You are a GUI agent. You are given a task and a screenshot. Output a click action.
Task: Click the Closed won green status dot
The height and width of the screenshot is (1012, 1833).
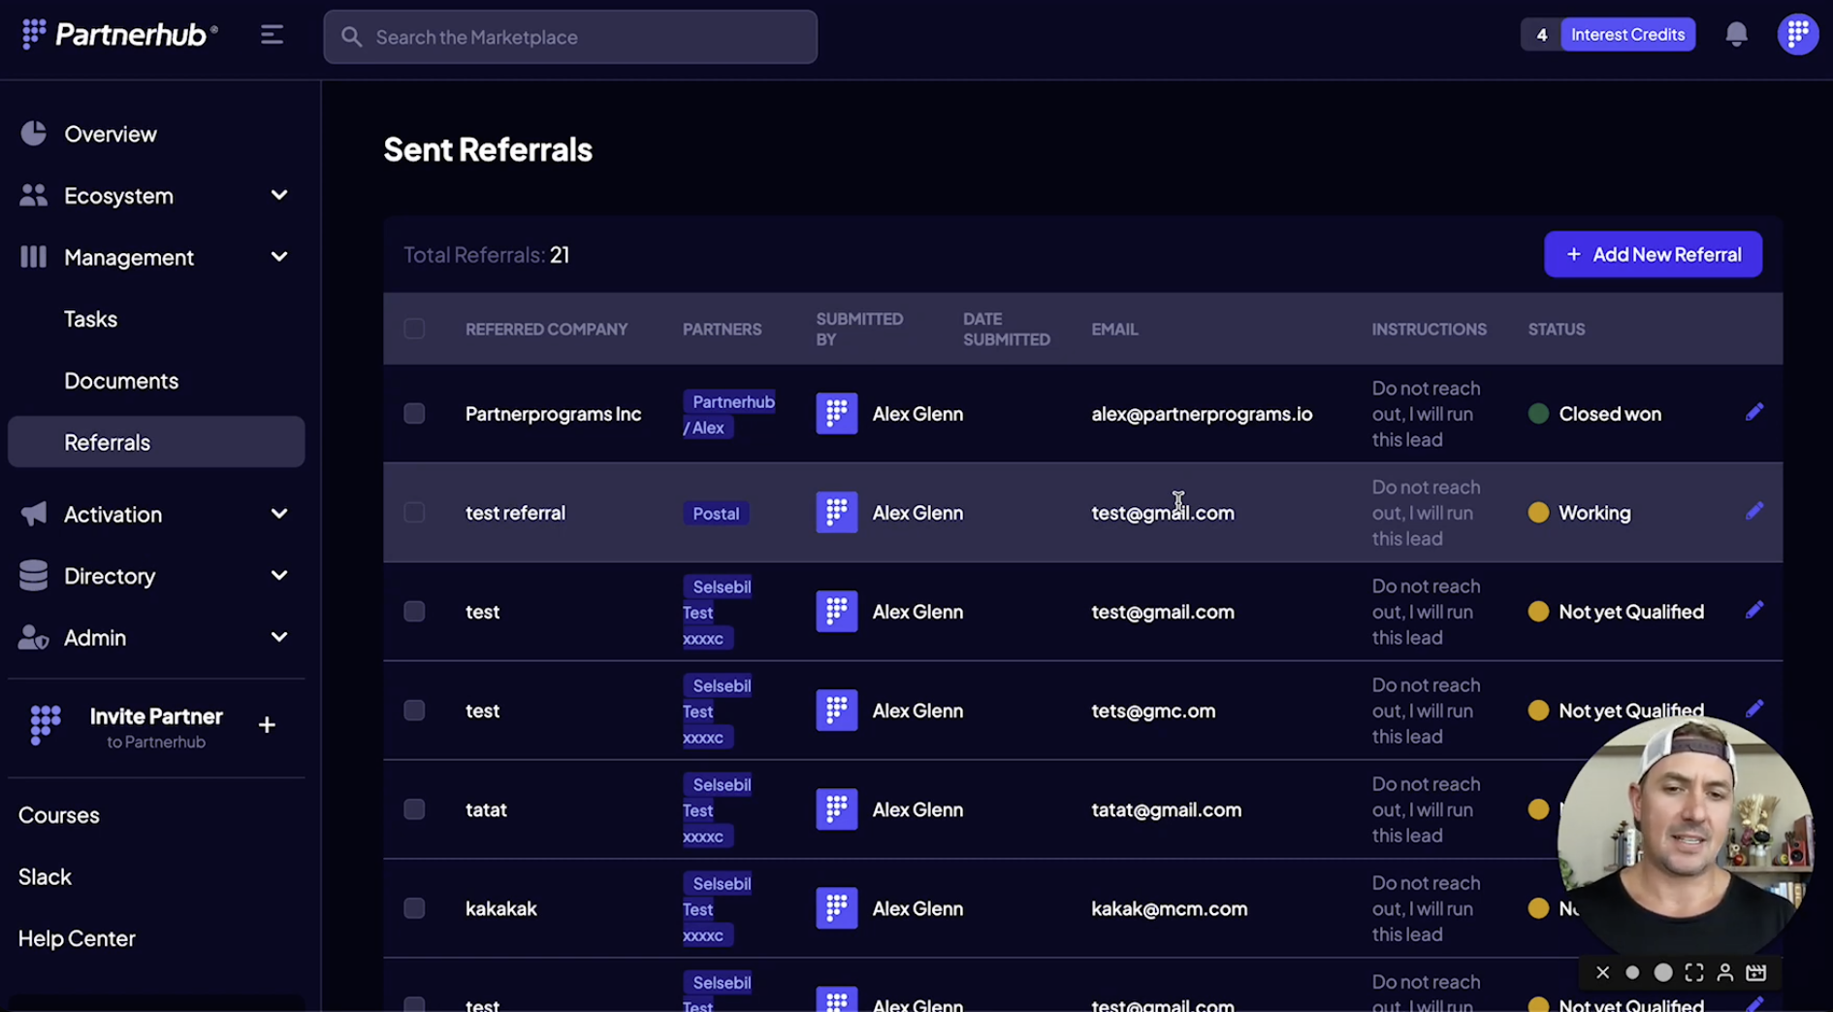pyautogui.click(x=1538, y=414)
